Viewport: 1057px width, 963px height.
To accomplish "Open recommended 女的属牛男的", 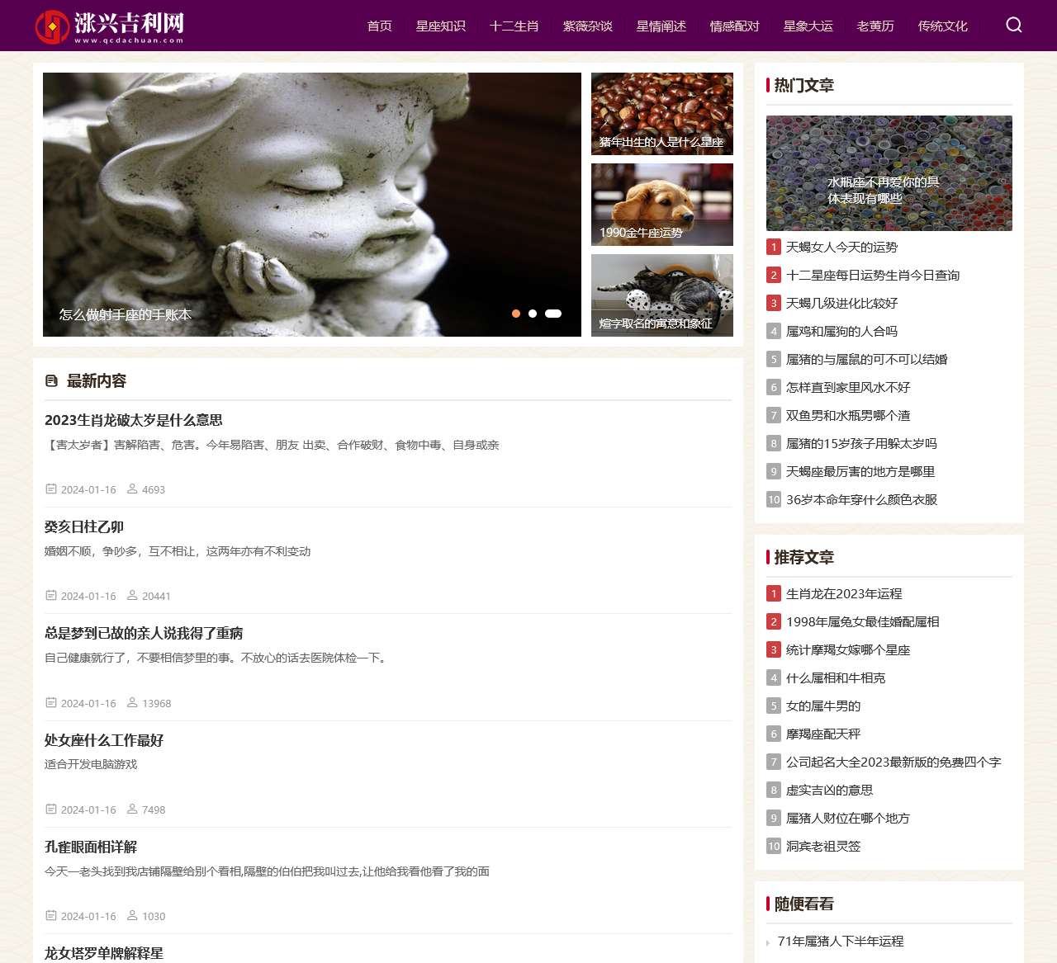I will point(823,706).
